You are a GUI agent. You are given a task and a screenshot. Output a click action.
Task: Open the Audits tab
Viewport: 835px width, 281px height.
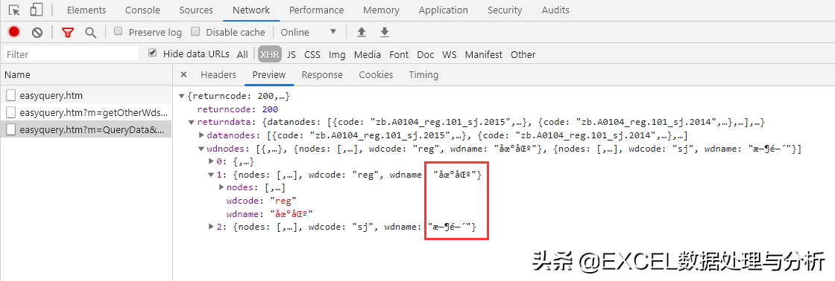(x=555, y=10)
